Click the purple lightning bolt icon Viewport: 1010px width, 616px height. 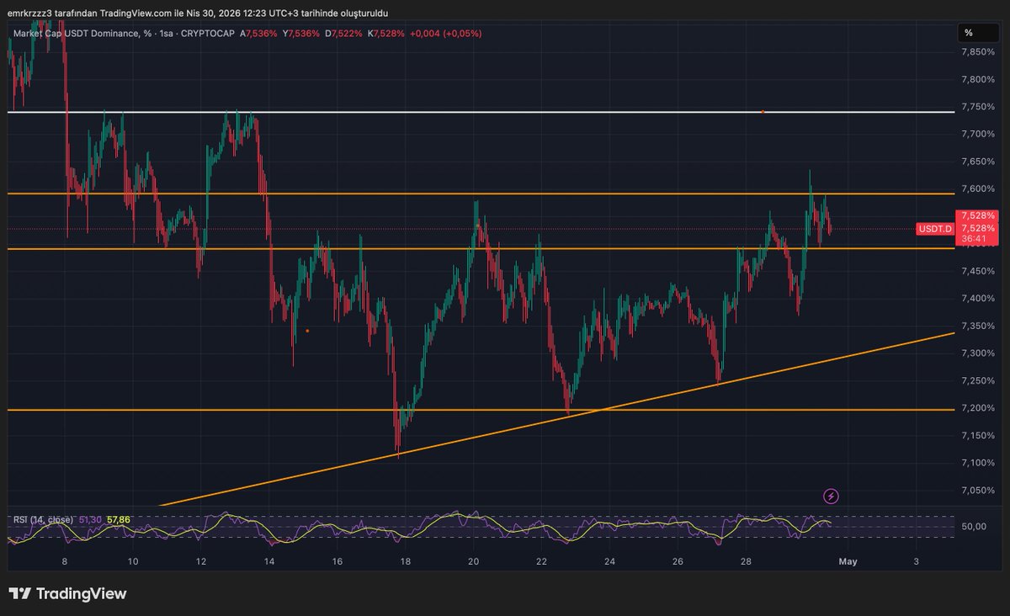tap(831, 497)
